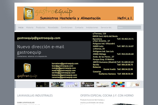
Task: Click the 'Hefri,s.l.' banner text
Action: [x=125, y=18]
